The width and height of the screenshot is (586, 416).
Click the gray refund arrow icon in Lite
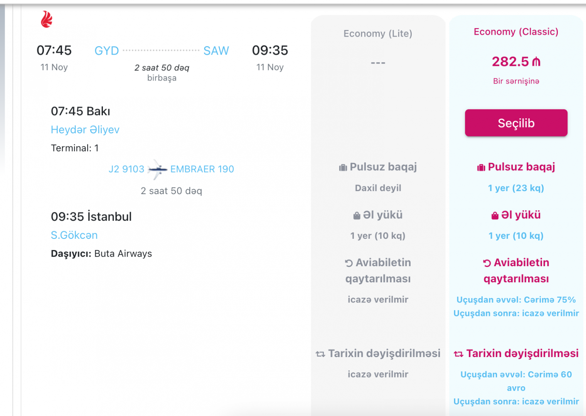[349, 263]
